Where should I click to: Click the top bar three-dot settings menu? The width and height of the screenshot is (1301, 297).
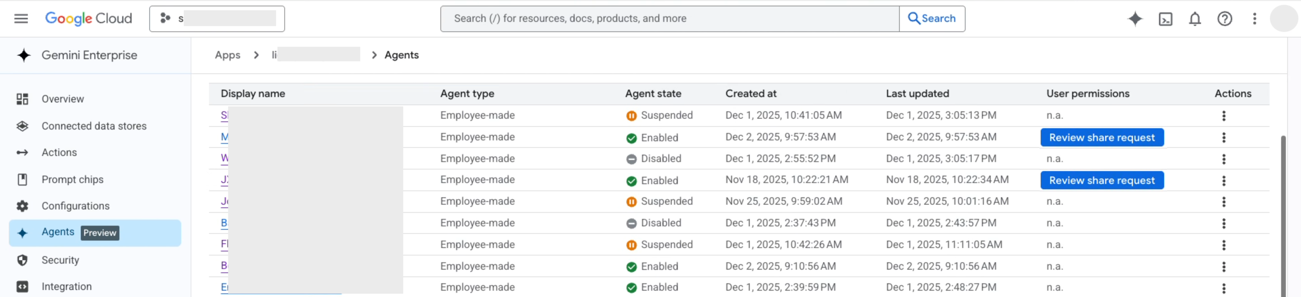(1254, 19)
